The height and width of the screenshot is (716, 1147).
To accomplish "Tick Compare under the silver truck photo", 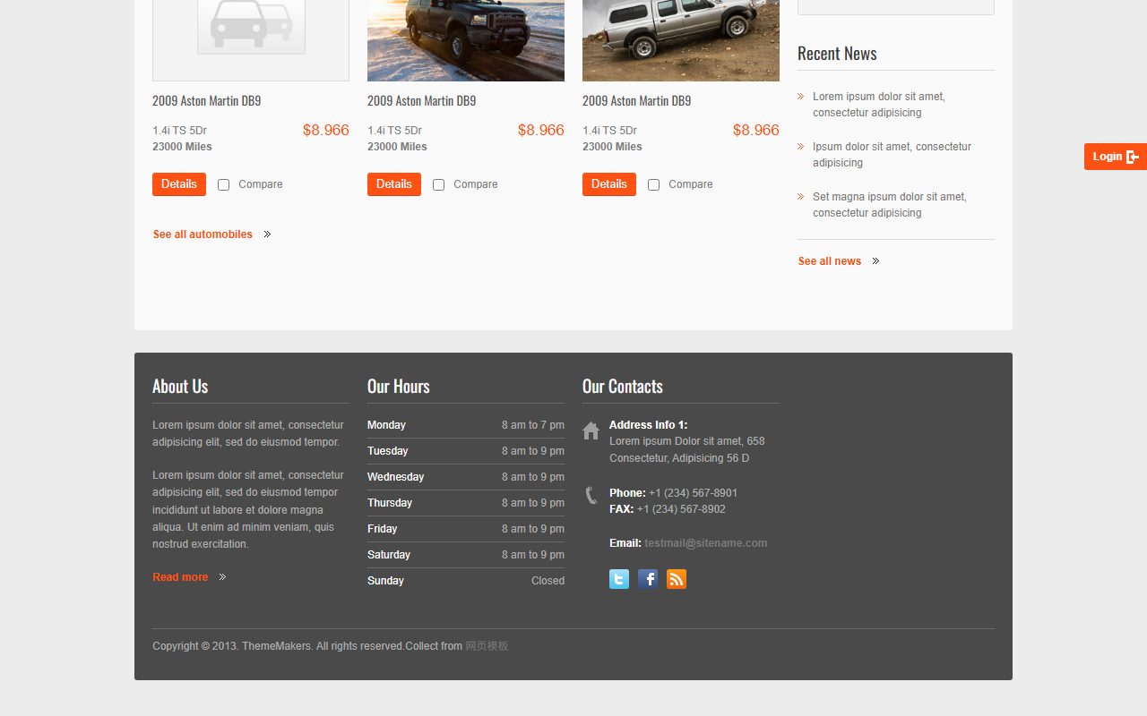I will point(653,184).
